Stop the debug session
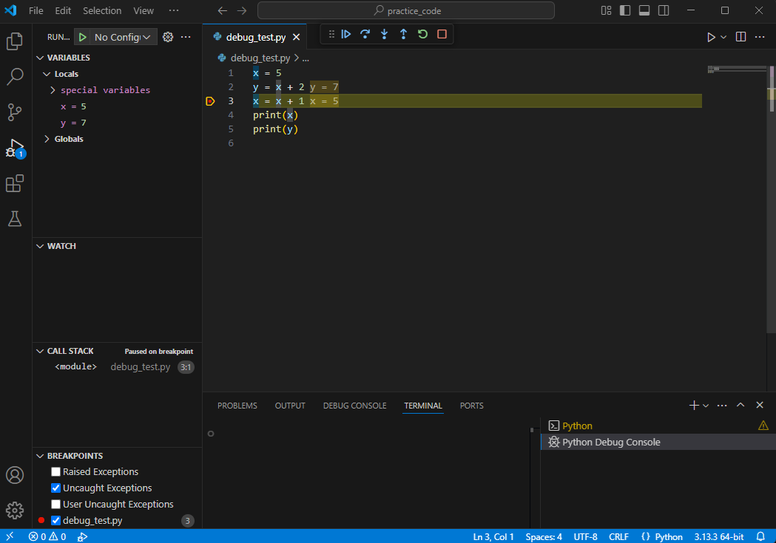 tap(442, 34)
